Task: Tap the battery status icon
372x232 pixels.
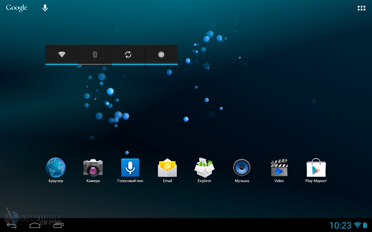Action: 365,225
